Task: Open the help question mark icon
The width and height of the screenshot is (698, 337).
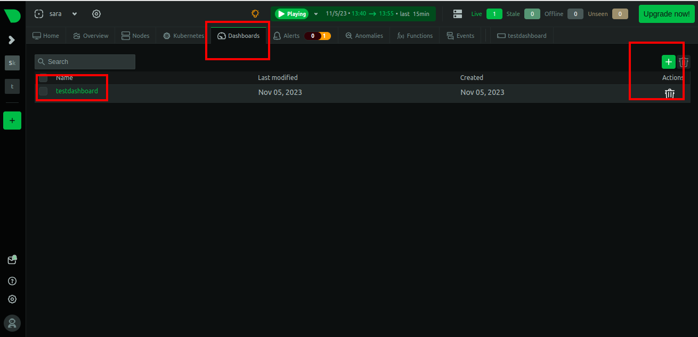Action: coord(12,281)
